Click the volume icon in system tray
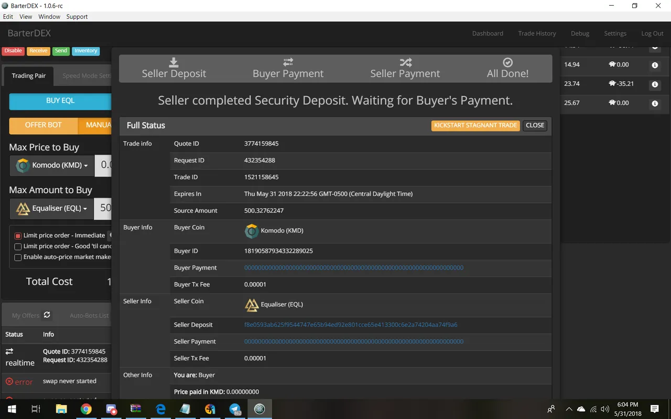Viewport: 671px width, 419px height. 605,409
